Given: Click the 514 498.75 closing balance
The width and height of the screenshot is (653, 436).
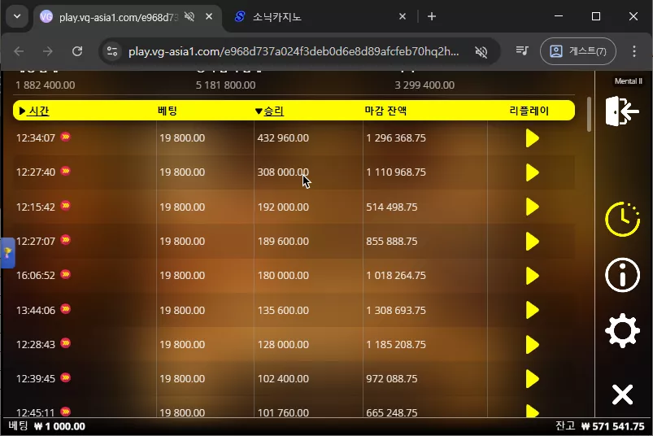Looking at the screenshot, I should click(391, 207).
